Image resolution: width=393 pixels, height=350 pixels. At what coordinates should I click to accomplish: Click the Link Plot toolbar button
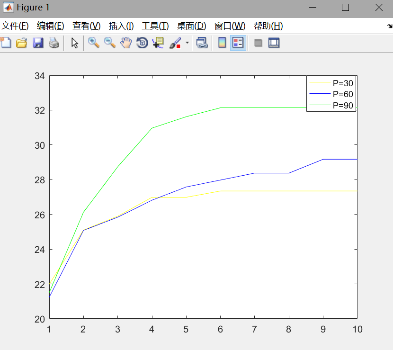[x=202, y=43]
